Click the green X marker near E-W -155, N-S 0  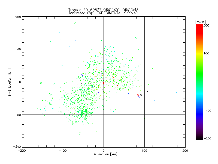[x=41, y=83]
